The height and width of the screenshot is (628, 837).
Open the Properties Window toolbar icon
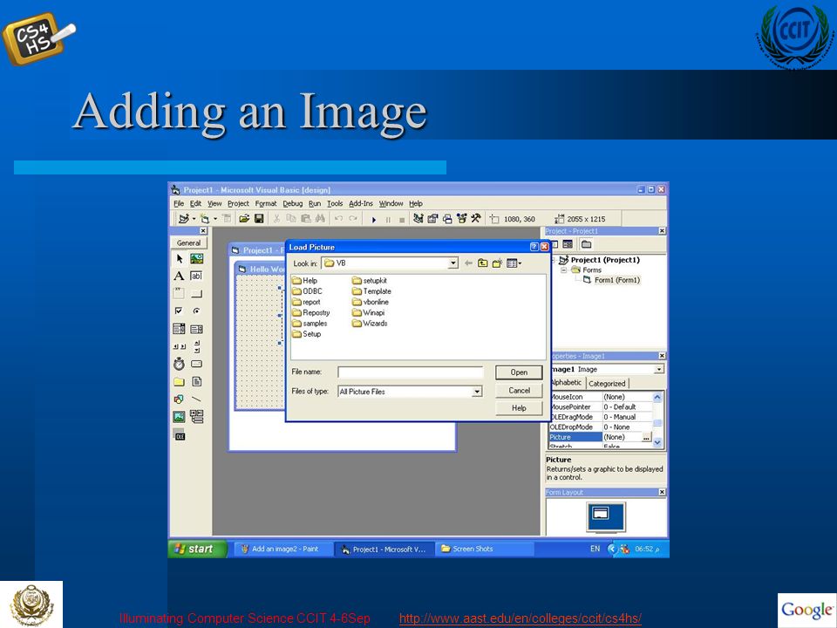pos(433,218)
